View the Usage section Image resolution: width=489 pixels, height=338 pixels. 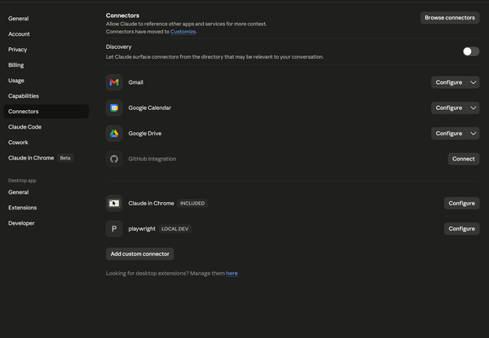[x=46, y=81]
